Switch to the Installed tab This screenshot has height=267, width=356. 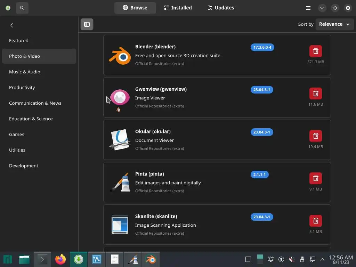coord(178,8)
